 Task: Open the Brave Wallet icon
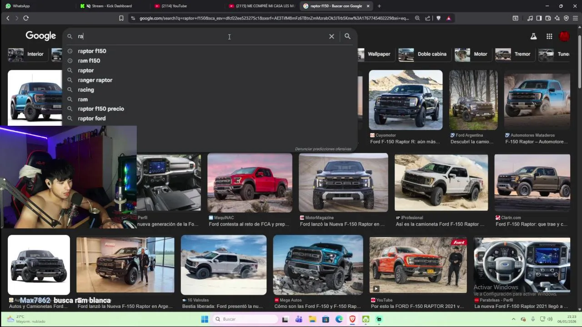pos(548,18)
